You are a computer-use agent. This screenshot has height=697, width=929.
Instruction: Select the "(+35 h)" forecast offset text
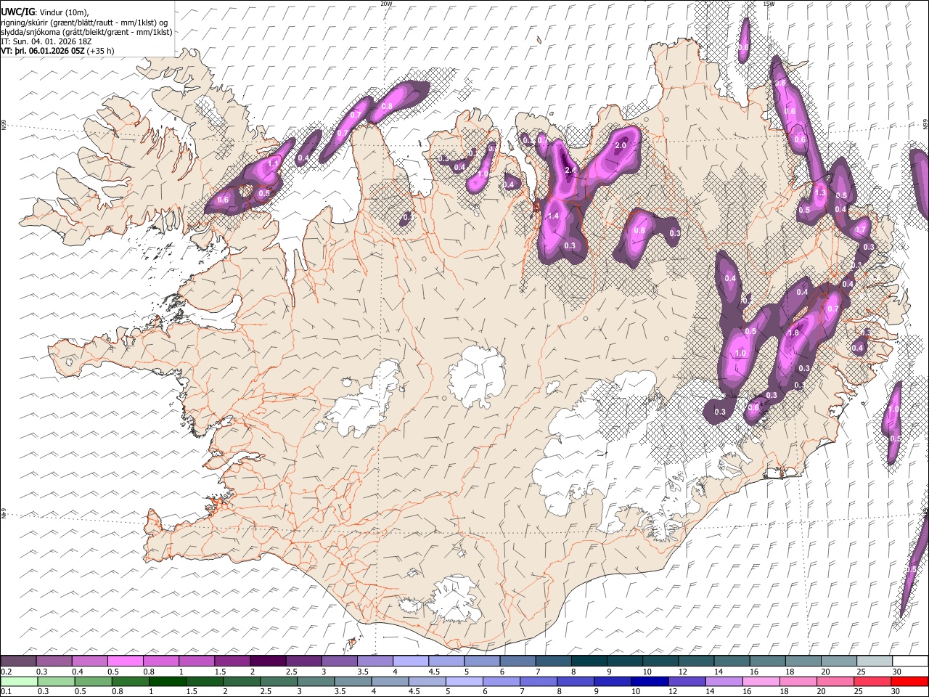click(x=100, y=51)
